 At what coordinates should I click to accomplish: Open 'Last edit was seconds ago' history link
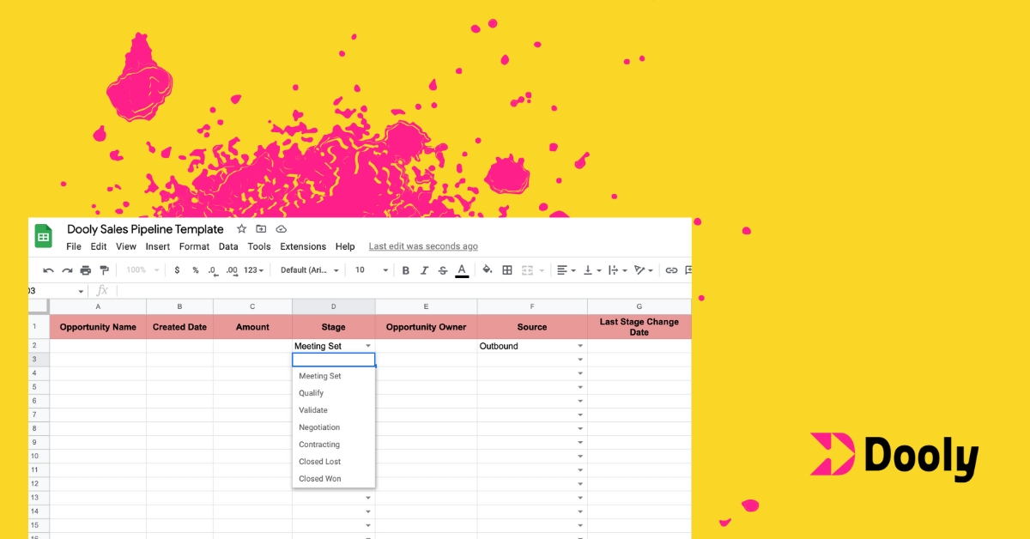pos(423,246)
